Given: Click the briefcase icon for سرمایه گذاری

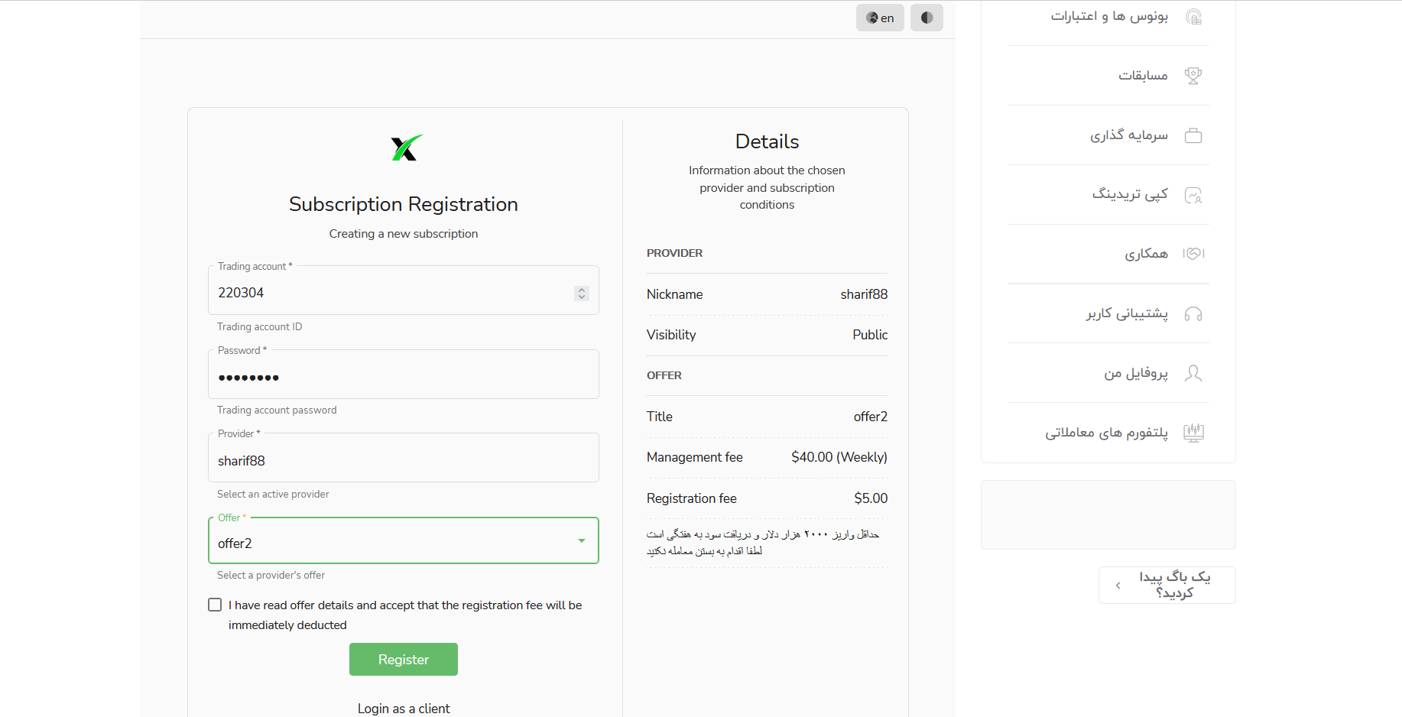Looking at the screenshot, I should [x=1193, y=135].
